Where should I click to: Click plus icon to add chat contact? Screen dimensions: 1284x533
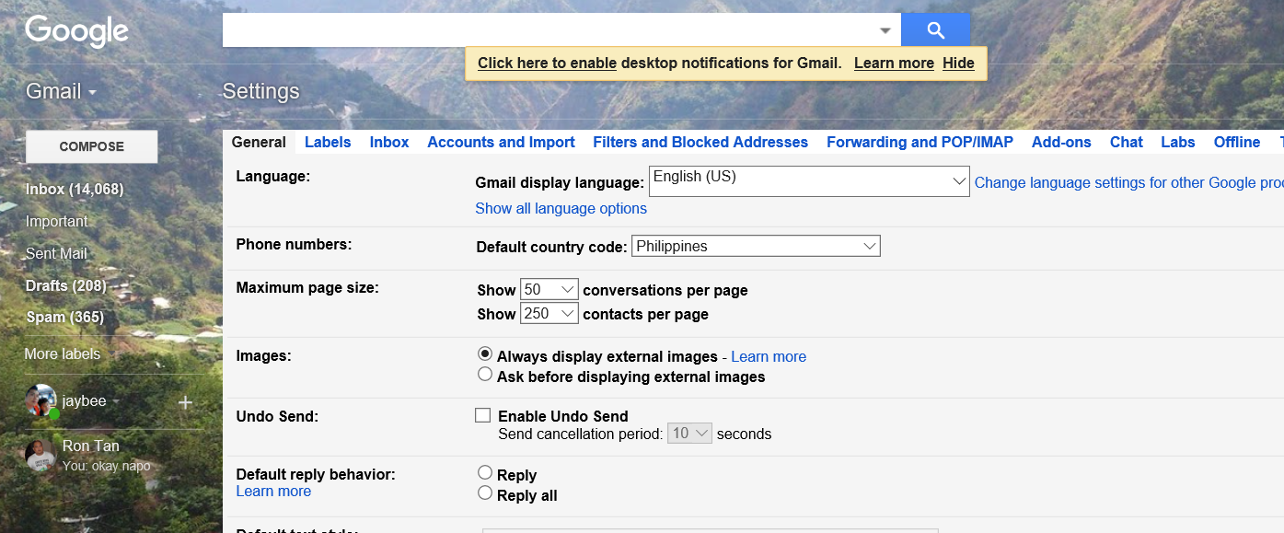click(x=185, y=402)
